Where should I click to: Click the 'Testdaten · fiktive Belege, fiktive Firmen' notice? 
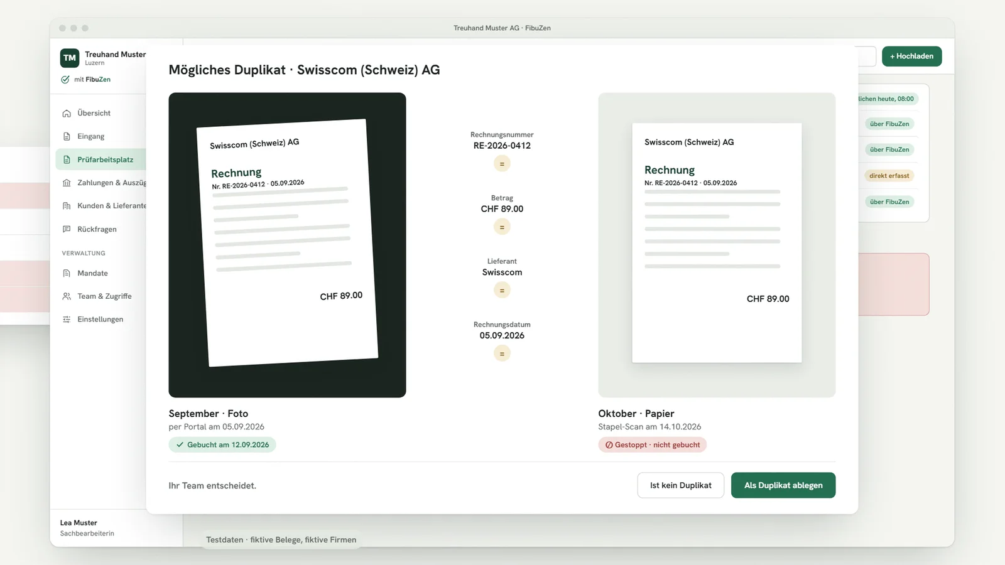click(281, 540)
